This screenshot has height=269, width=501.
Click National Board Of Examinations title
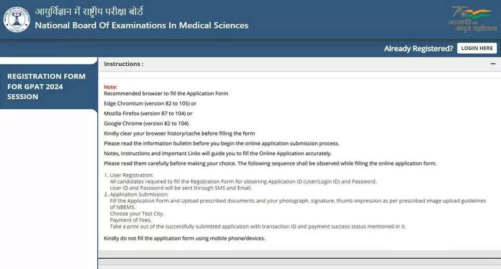click(x=141, y=25)
